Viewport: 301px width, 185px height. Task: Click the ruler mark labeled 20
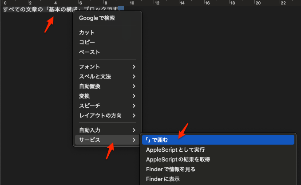click(258, 3)
